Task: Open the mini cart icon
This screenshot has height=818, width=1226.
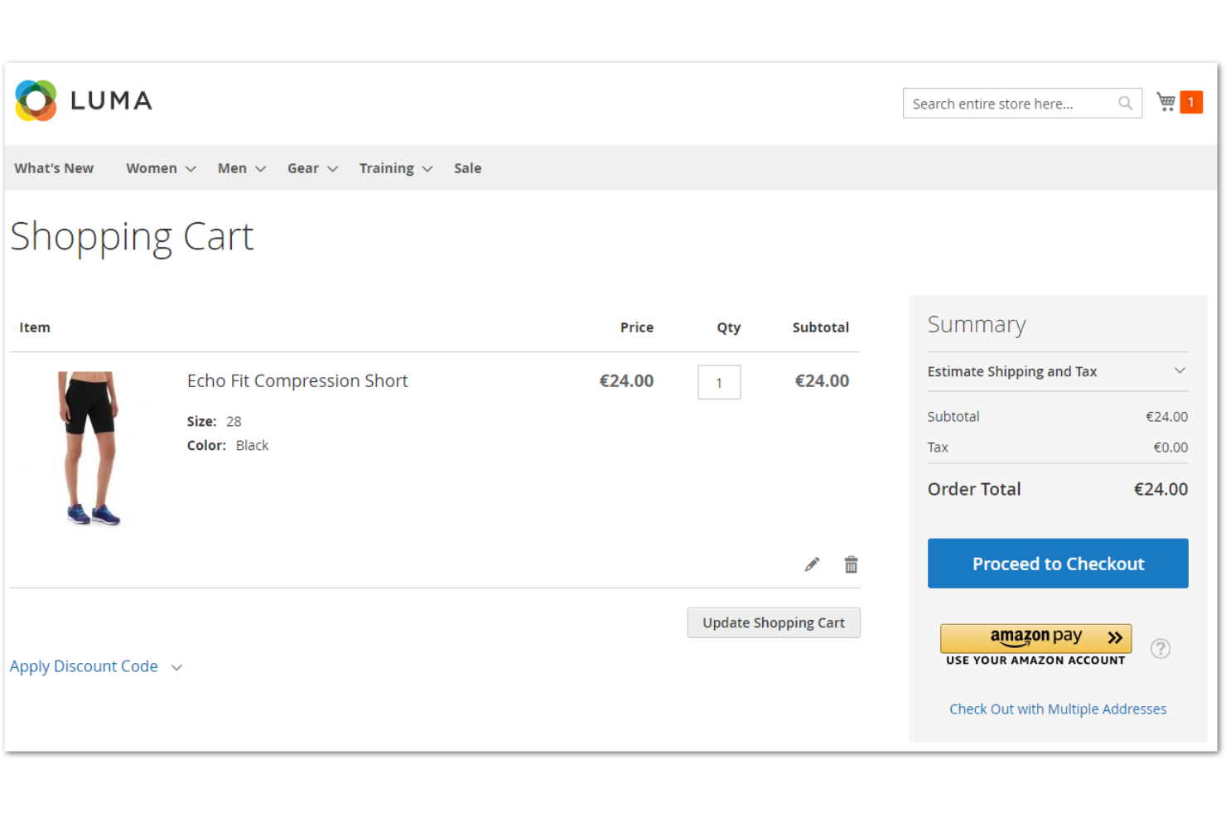Action: pos(1166,101)
